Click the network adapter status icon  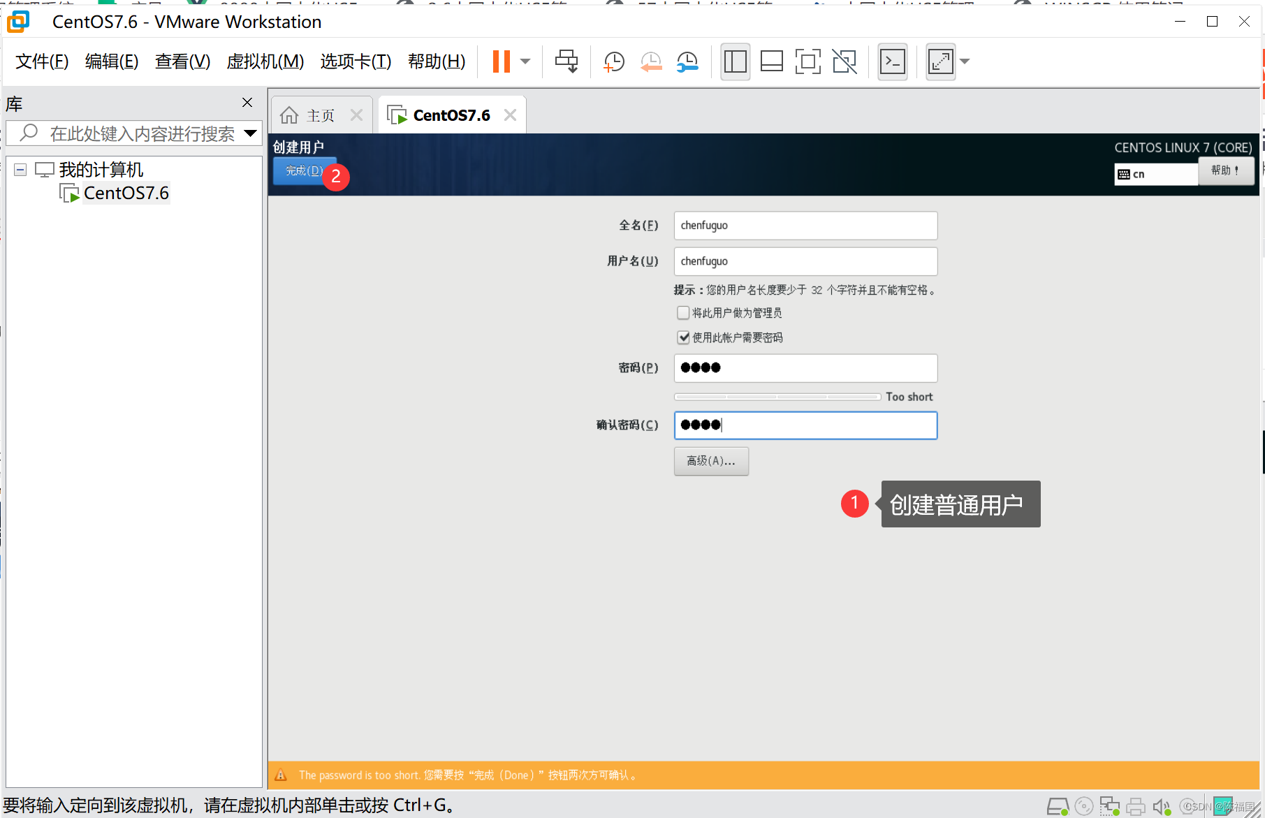coord(1109,807)
